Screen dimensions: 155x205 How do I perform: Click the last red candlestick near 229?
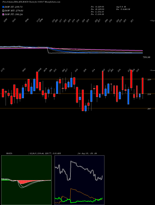tap(143, 86)
